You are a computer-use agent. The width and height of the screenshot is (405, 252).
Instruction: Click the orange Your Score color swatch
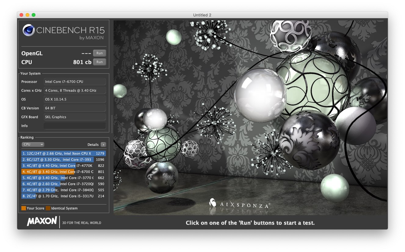click(x=24, y=208)
